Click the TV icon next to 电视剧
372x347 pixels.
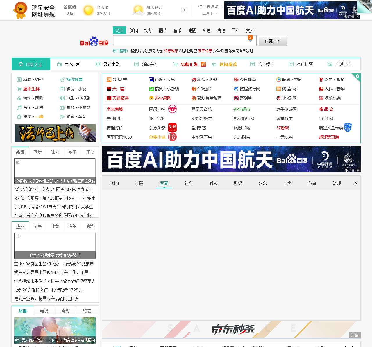click(x=59, y=64)
